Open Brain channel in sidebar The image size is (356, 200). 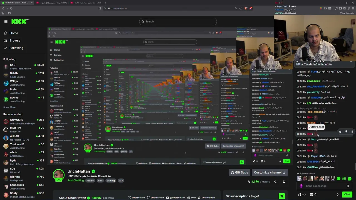(x=23, y=91)
